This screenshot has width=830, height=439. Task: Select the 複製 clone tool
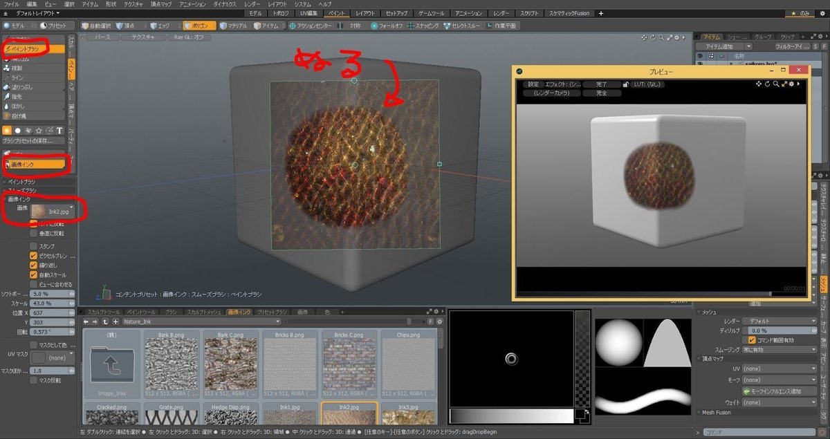click(x=33, y=68)
